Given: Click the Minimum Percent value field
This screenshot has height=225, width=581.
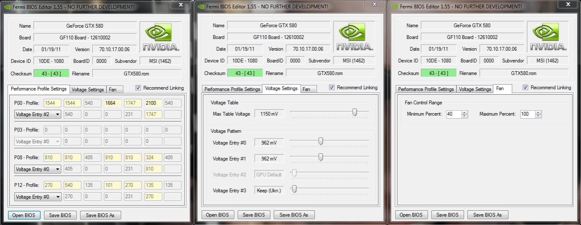Looking at the screenshot, I should pos(454,114).
